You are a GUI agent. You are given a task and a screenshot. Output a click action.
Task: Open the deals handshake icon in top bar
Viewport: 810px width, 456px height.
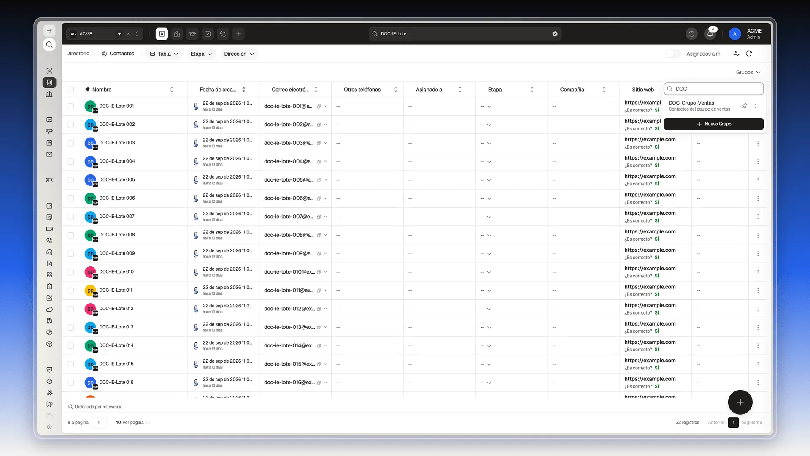(x=192, y=34)
